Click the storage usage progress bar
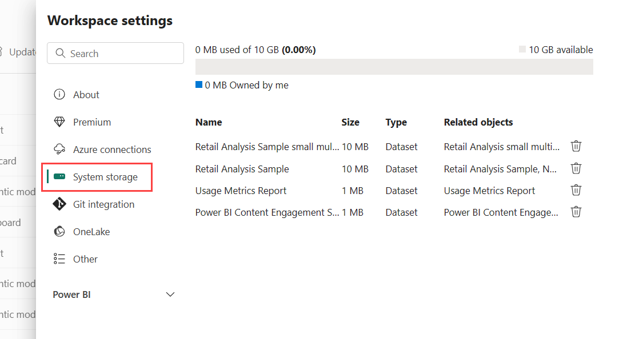The height and width of the screenshot is (339, 619). tap(394, 67)
